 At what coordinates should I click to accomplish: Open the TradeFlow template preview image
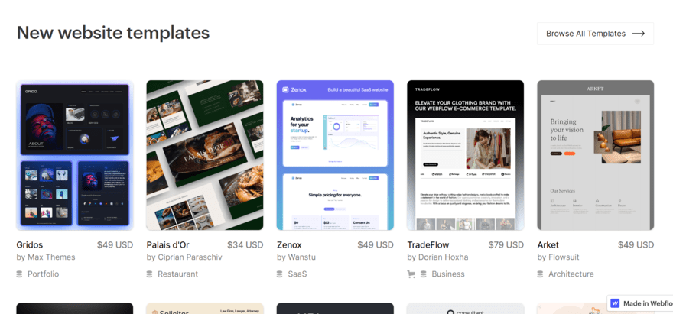click(465, 155)
